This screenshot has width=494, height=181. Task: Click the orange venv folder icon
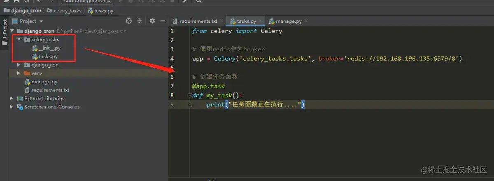coord(28,73)
